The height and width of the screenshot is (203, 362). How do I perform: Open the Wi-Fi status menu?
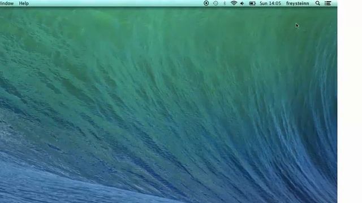pyautogui.click(x=234, y=3)
